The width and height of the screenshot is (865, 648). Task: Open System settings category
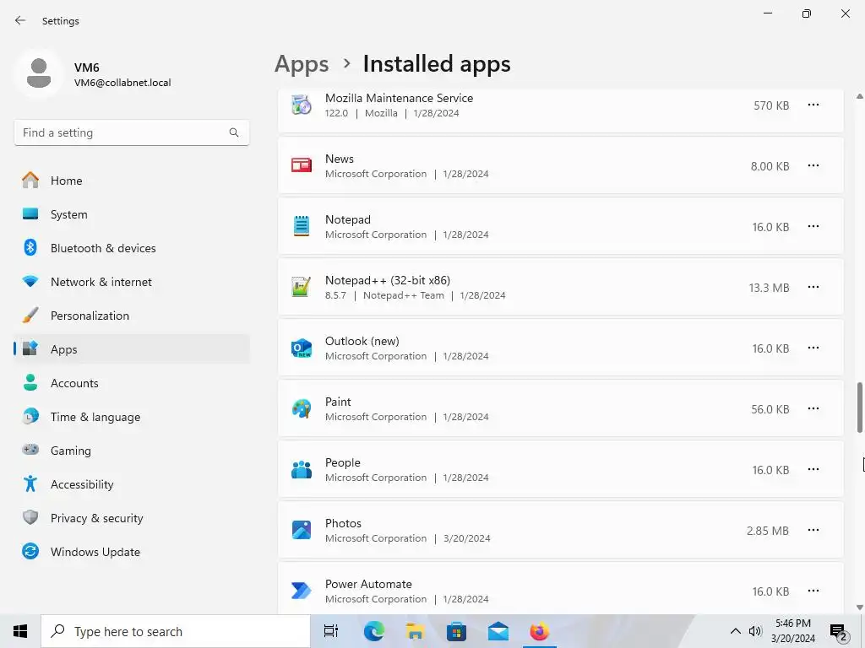pos(132,214)
